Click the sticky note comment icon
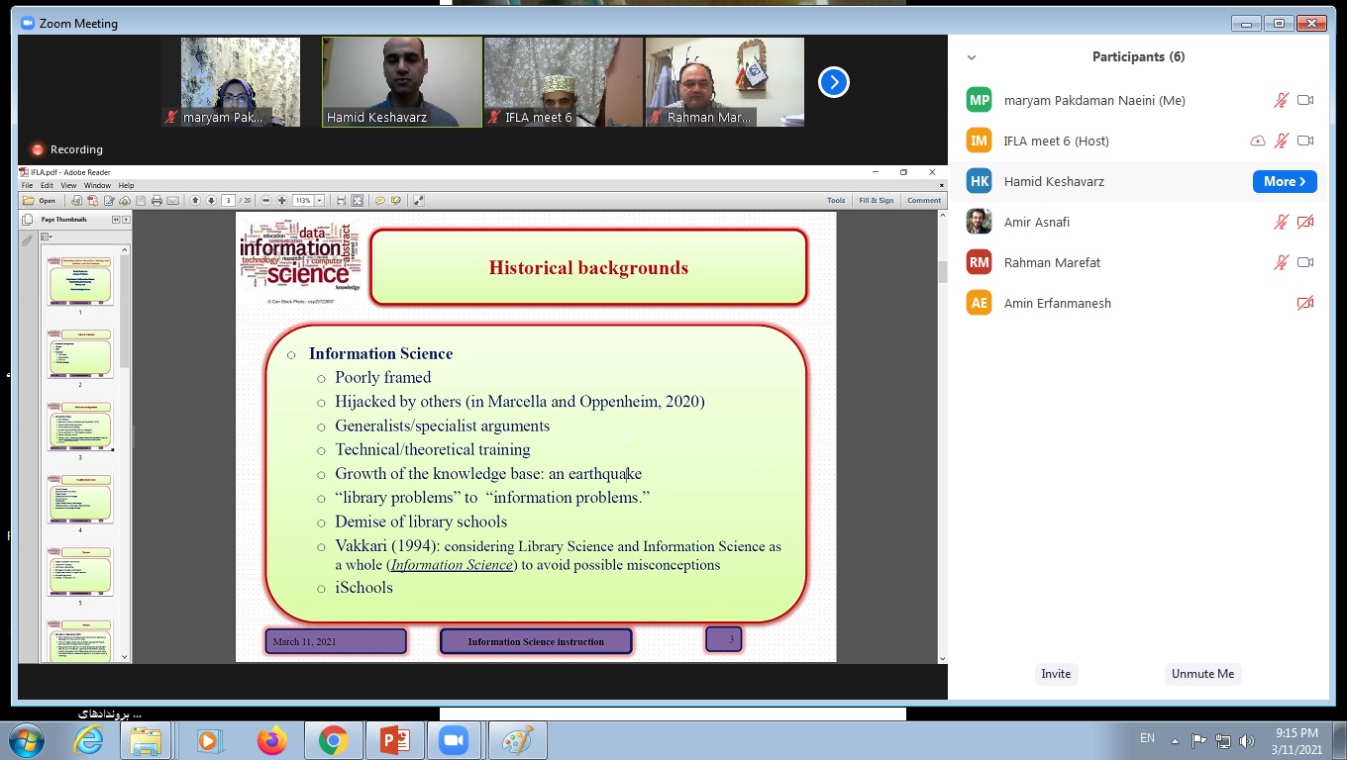The width and height of the screenshot is (1347, 760). click(379, 201)
